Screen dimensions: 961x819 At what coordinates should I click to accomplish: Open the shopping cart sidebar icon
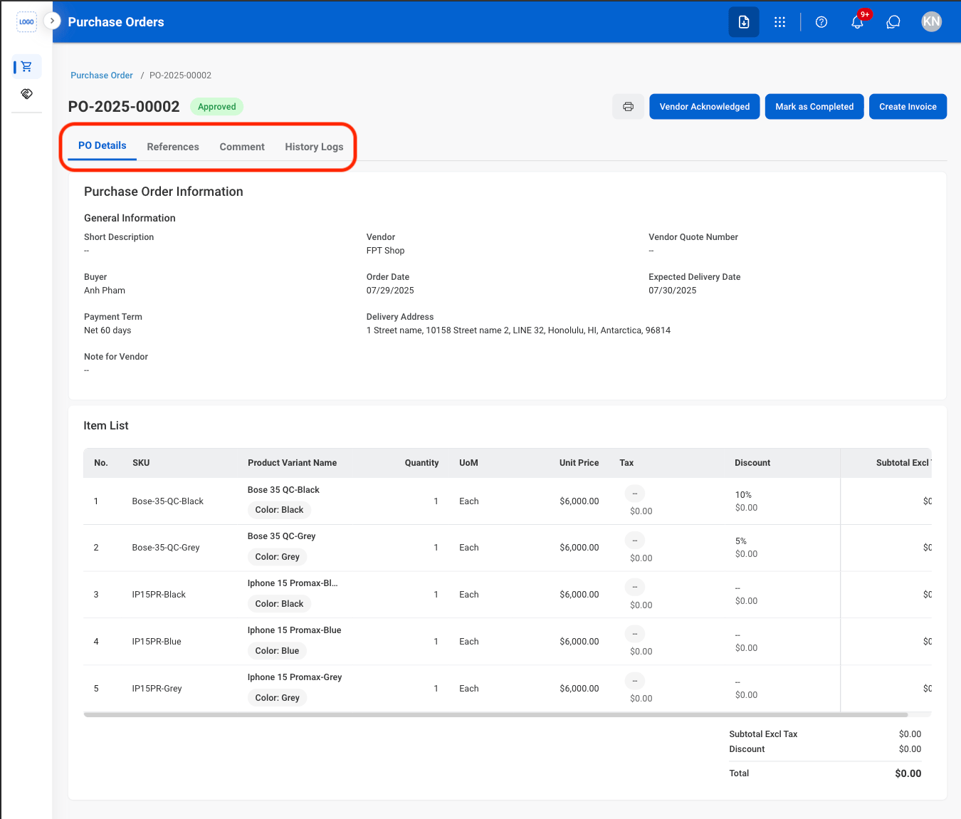(27, 66)
